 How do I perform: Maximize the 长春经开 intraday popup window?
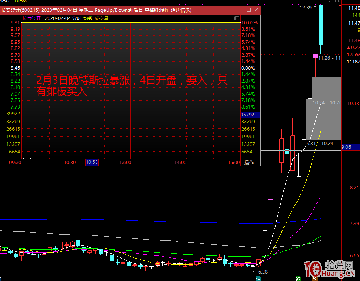[249, 10]
